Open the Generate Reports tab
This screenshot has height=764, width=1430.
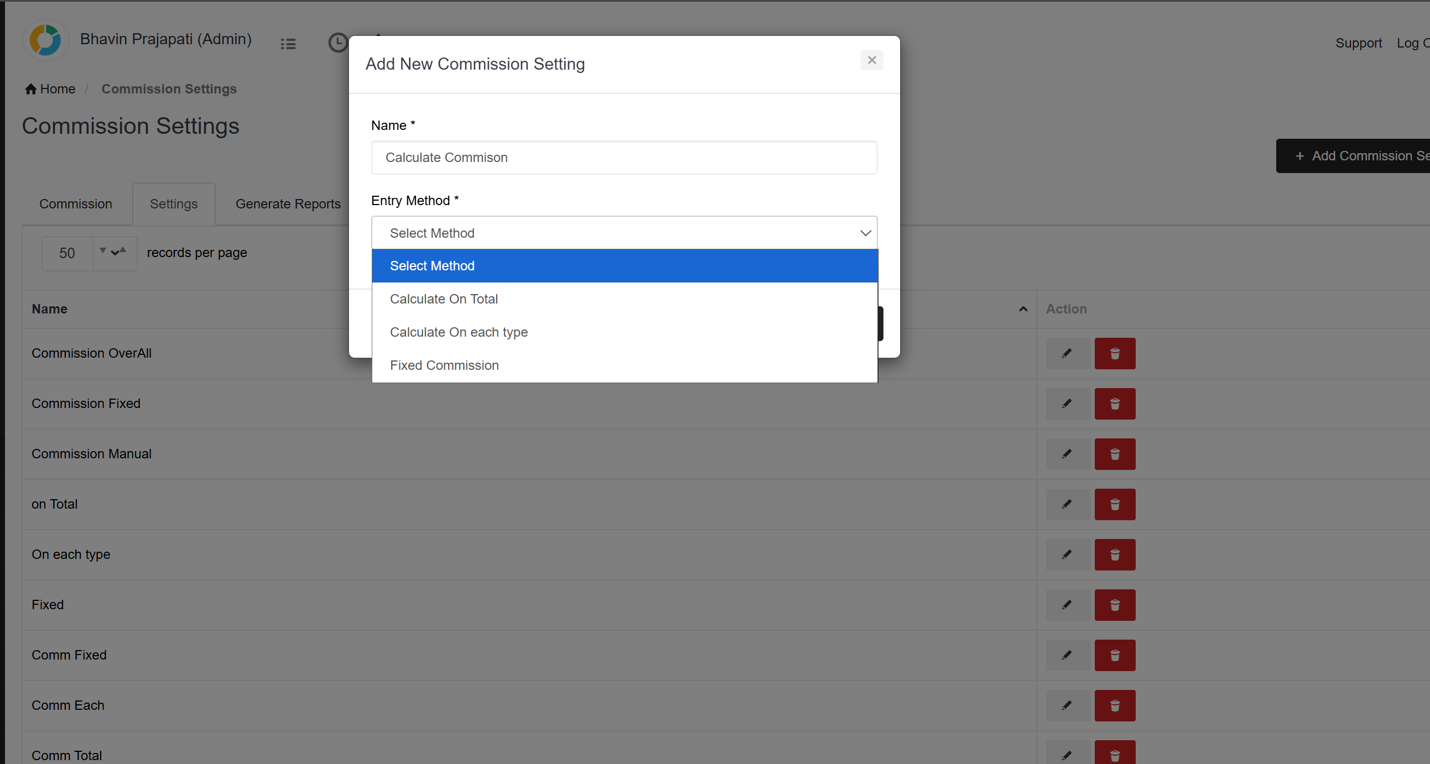pyautogui.click(x=288, y=203)
